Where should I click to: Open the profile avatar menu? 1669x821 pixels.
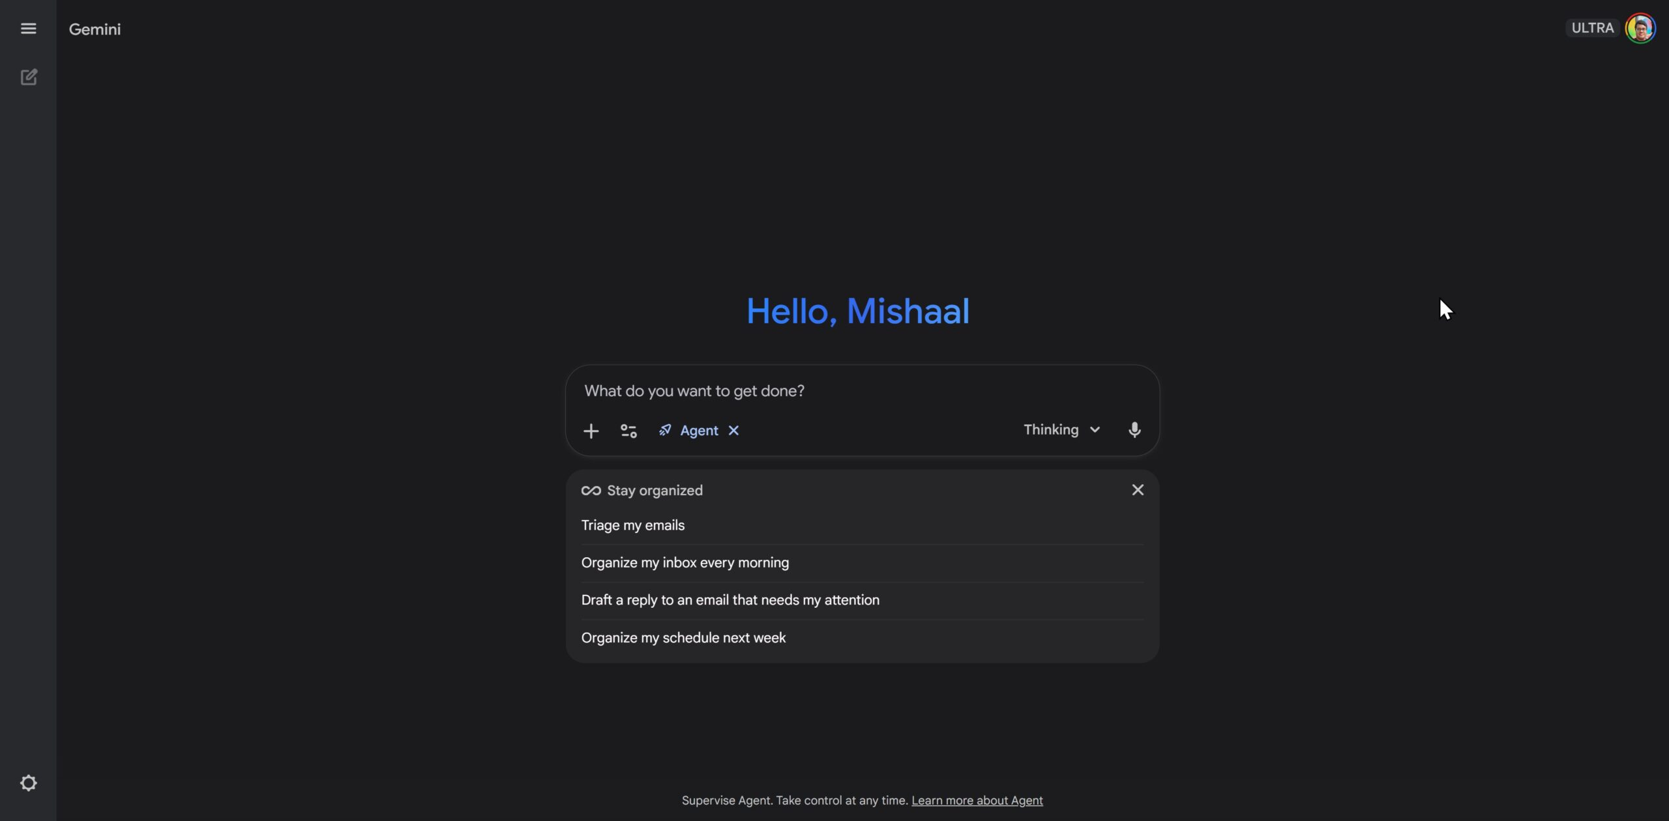pos(1640,29)
